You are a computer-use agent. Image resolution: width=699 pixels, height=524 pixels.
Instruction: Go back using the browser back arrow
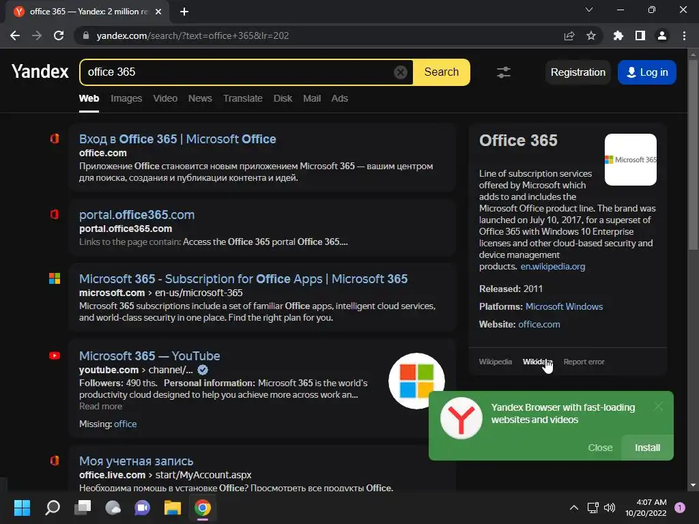[x=15, y=35]
